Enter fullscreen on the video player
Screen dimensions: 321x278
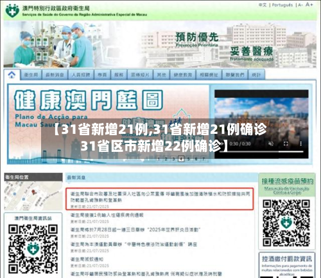pos(286,144)
